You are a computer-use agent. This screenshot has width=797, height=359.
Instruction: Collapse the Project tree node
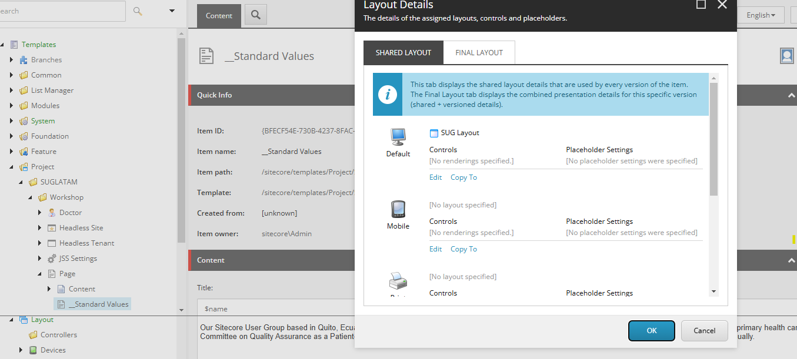click(x=11, y=167)
